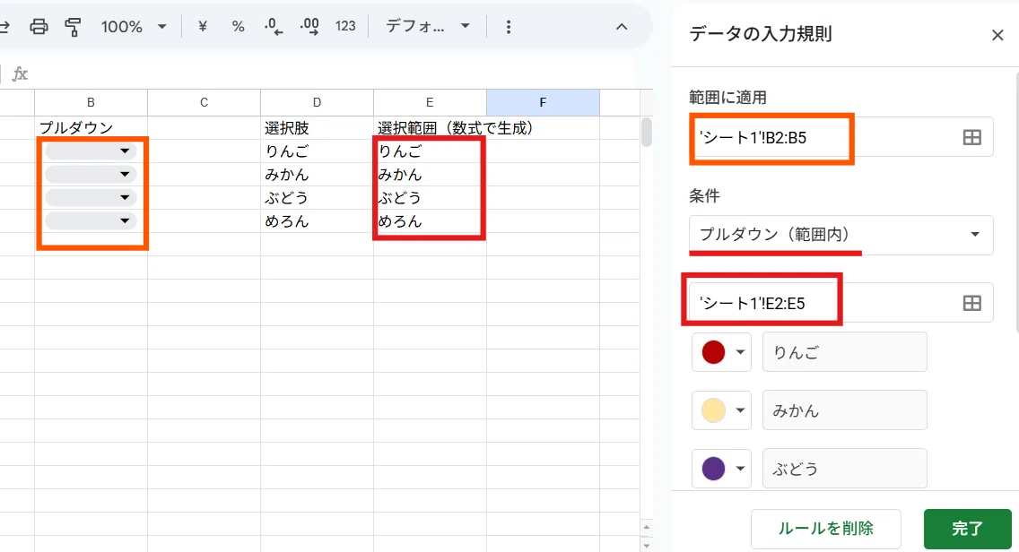Click the print icon in toolbar
The width and height of the screenshot is (1019, 552).
[39, 27]
